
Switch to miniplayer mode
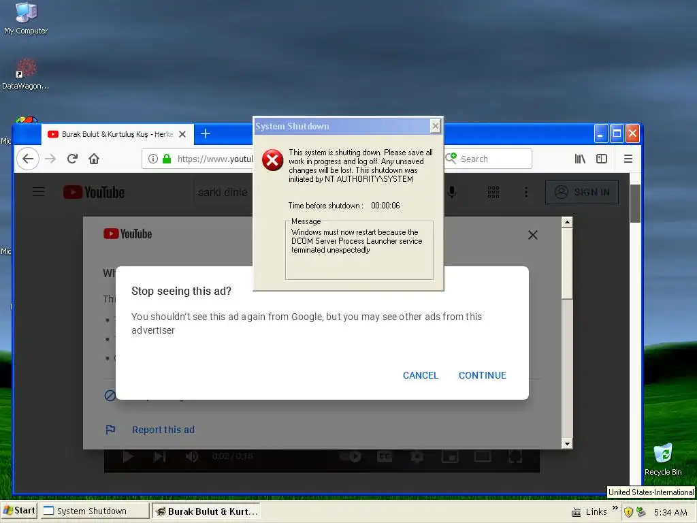[450, 457]
